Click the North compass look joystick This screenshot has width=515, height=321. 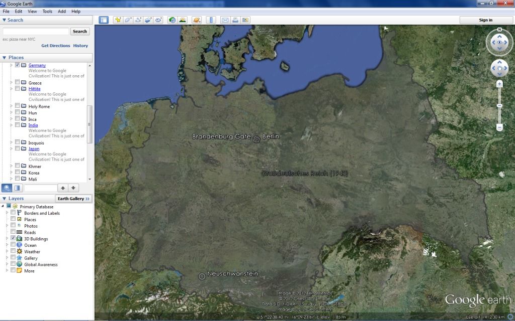tap(499, 42)
